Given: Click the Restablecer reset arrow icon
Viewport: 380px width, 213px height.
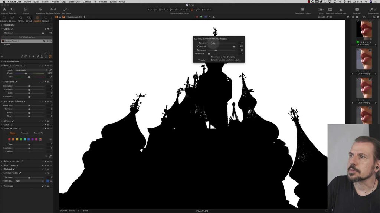Looking at the screenshot, I should click(40, 9).
